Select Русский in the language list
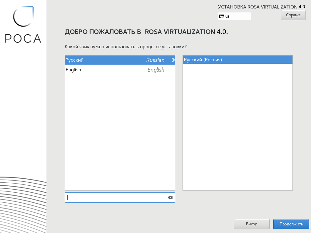Screen dimensions: 311x233 point(74,60)
